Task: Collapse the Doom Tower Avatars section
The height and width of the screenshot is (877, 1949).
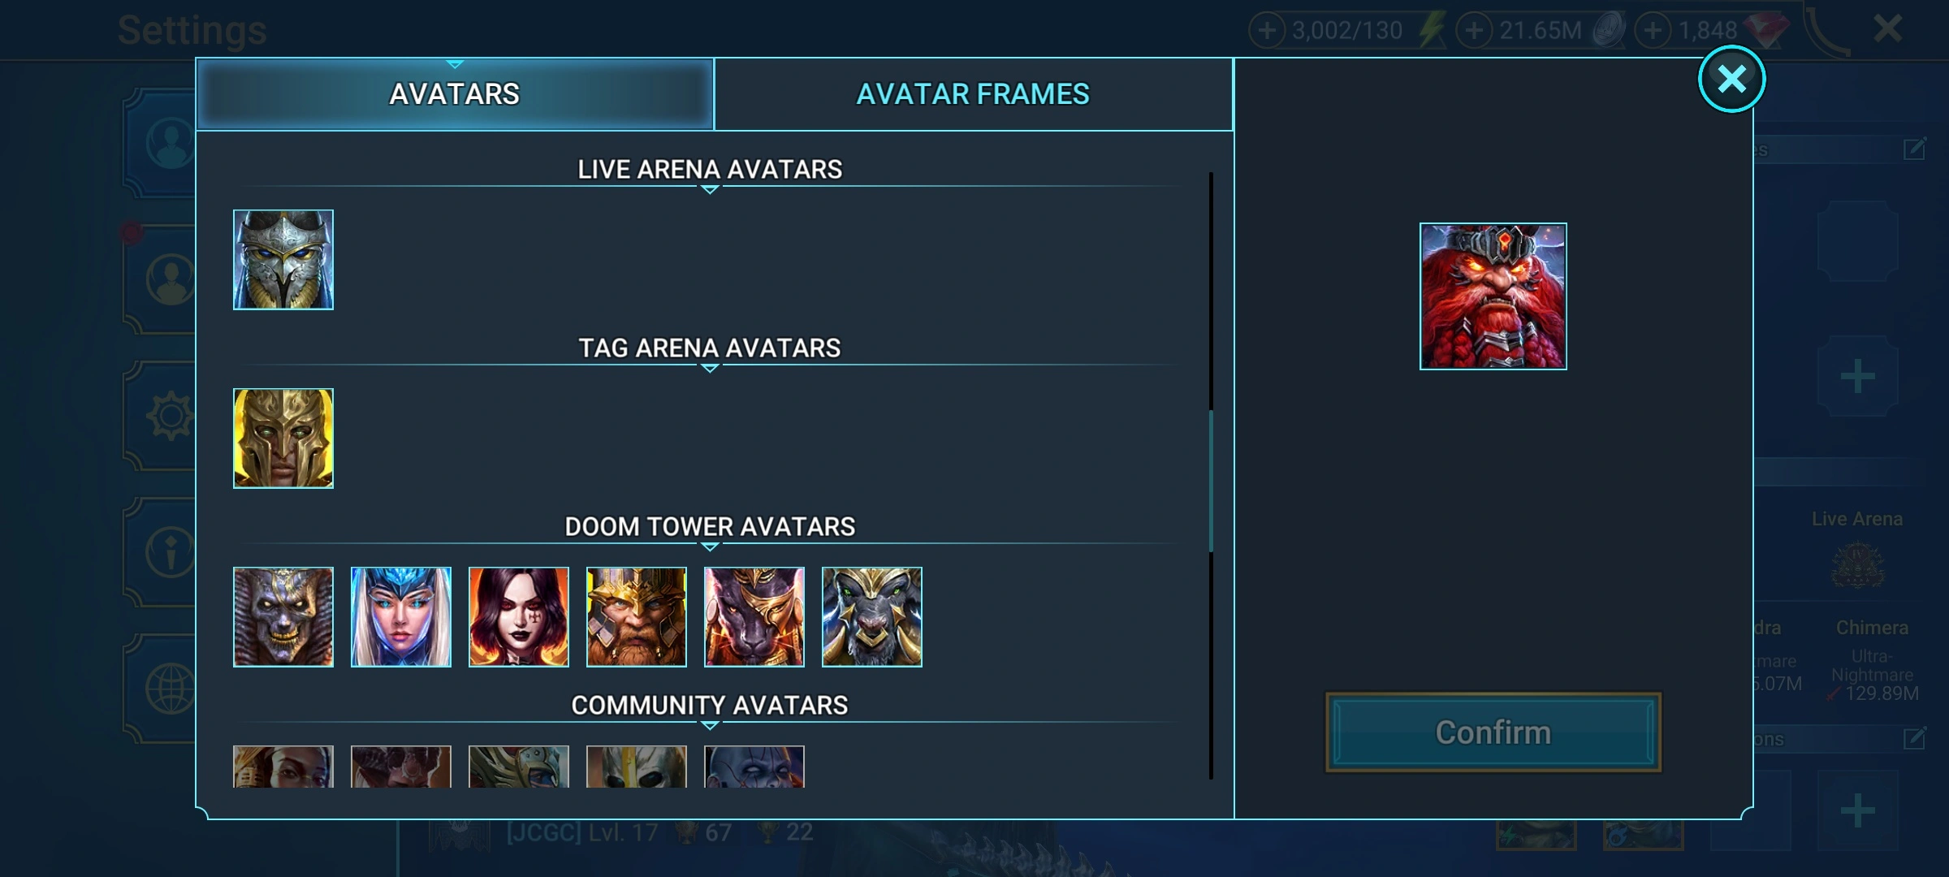Action: 709,528
